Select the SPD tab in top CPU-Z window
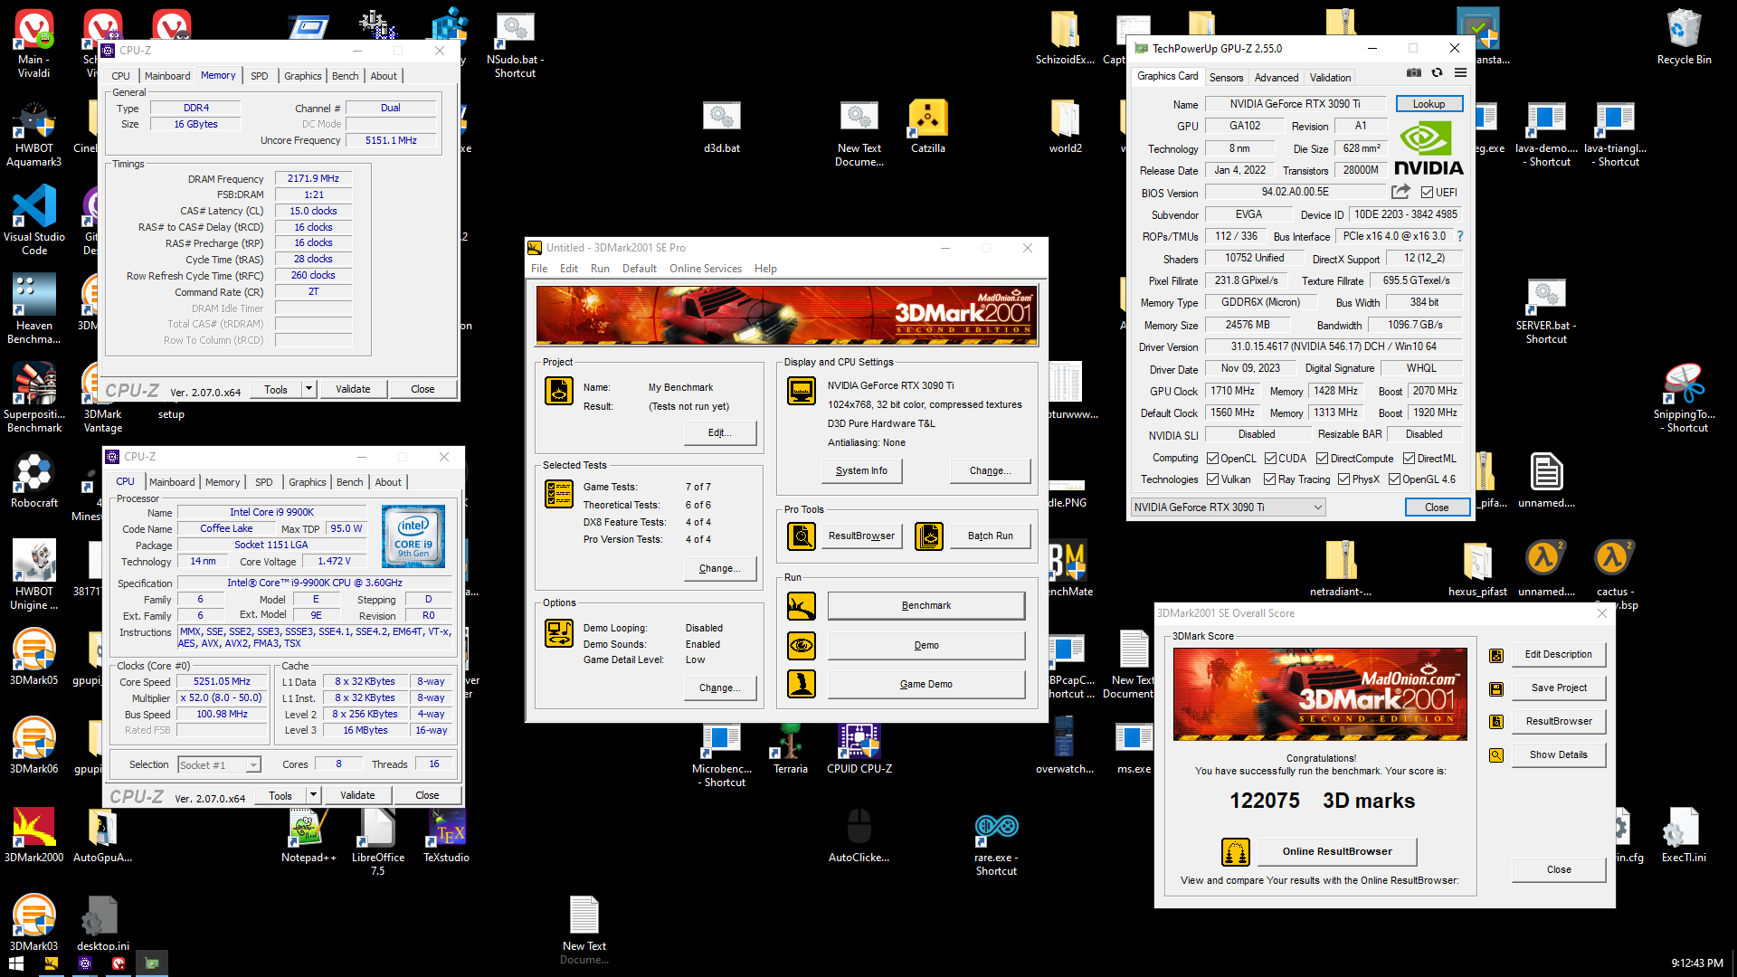 click(260, 76)
